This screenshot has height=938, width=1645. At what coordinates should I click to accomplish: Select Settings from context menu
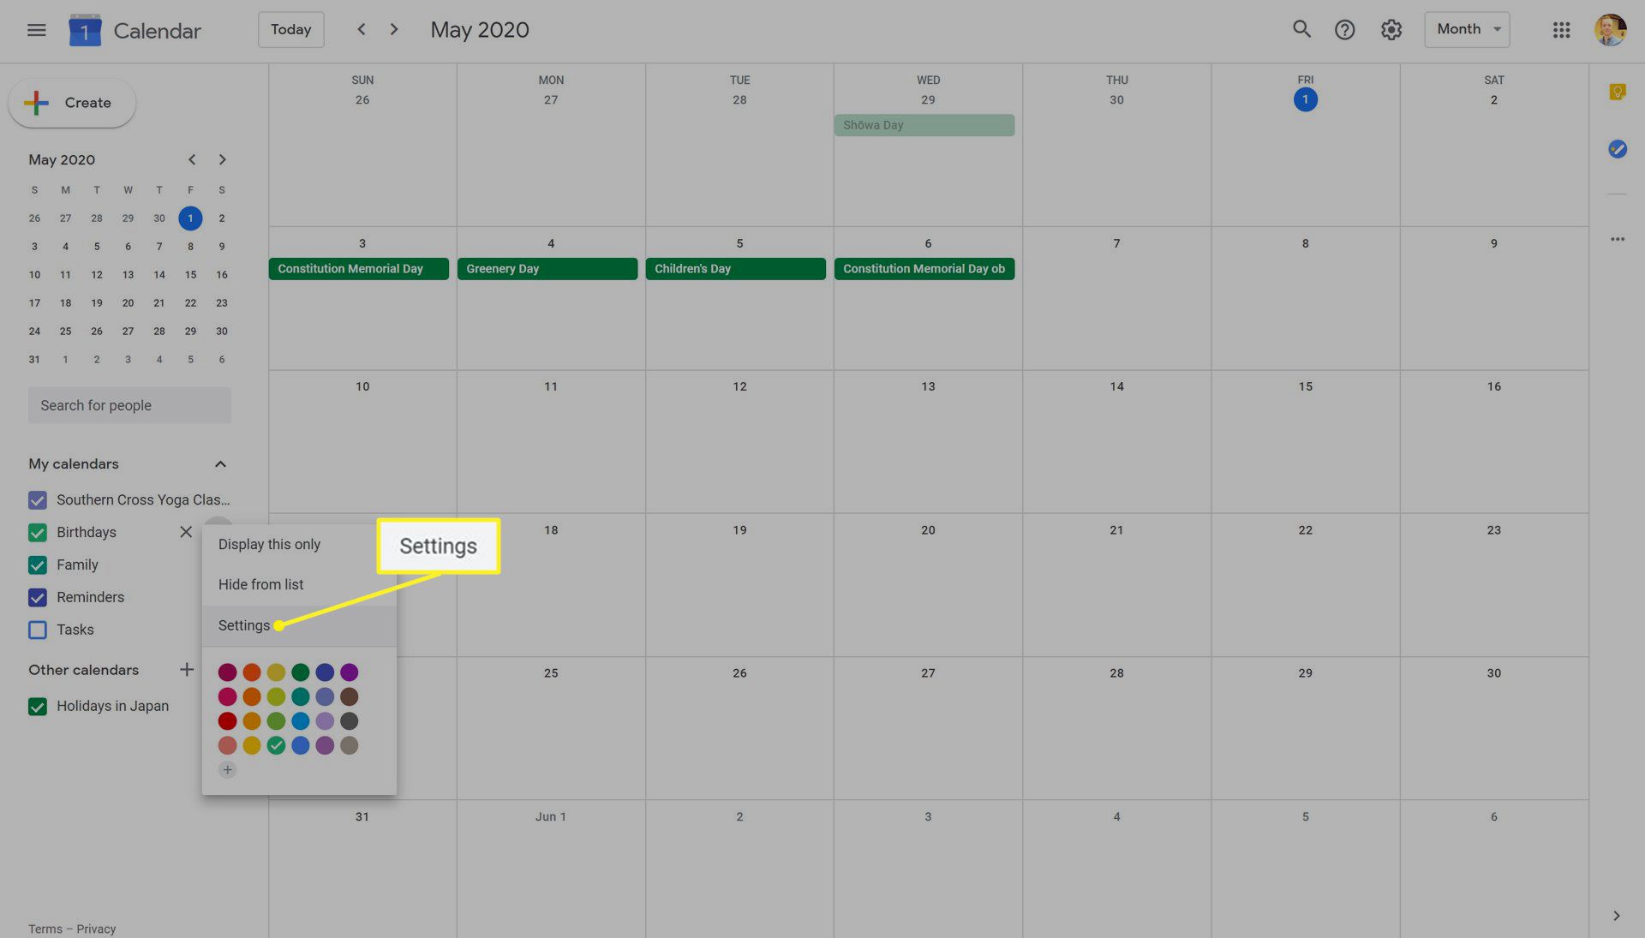243,625
